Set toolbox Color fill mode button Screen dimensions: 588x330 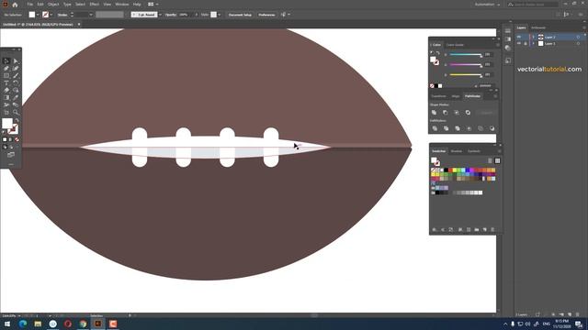click(x=5, y=139)
